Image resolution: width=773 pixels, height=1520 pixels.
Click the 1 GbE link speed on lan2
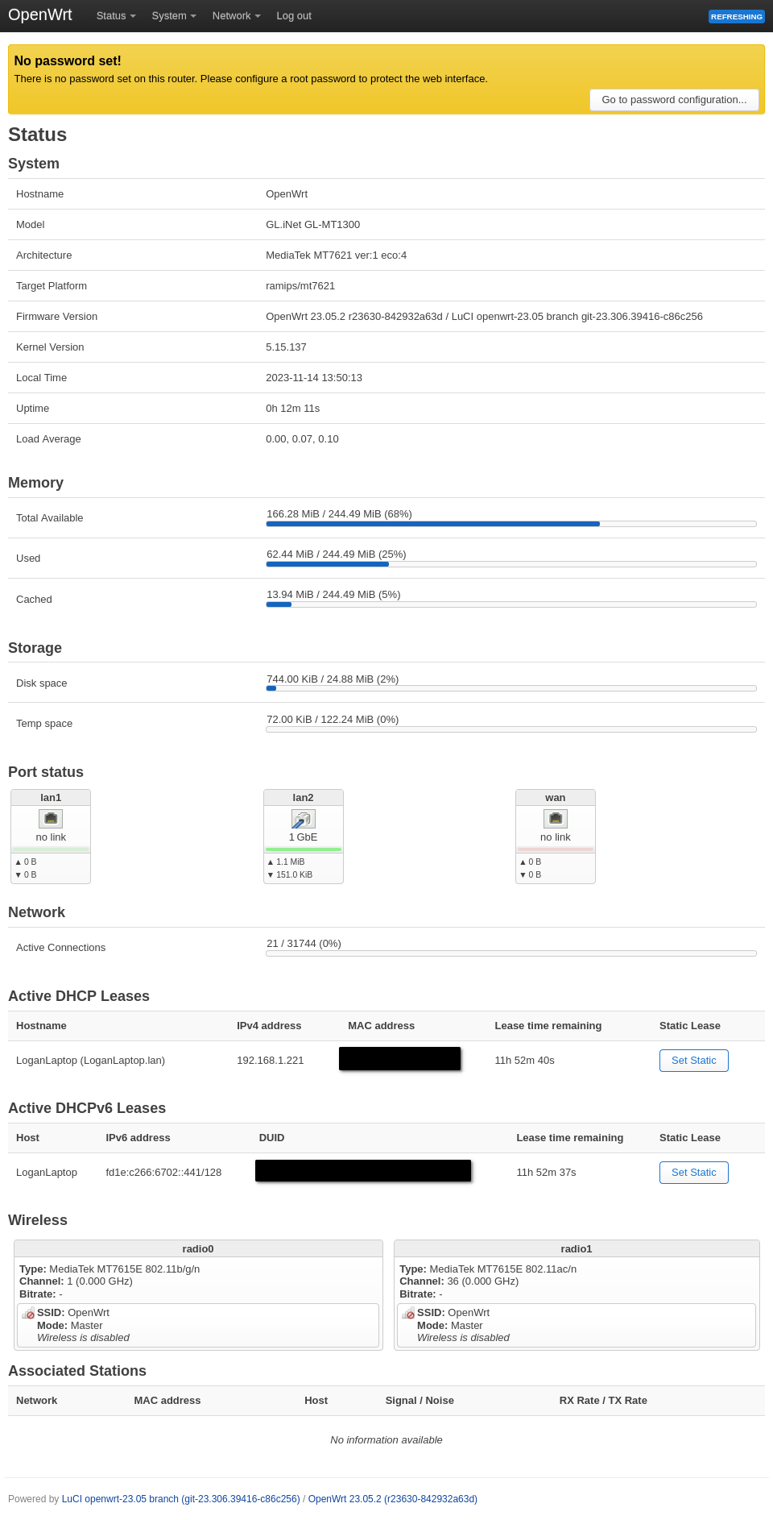coord(304,837)
